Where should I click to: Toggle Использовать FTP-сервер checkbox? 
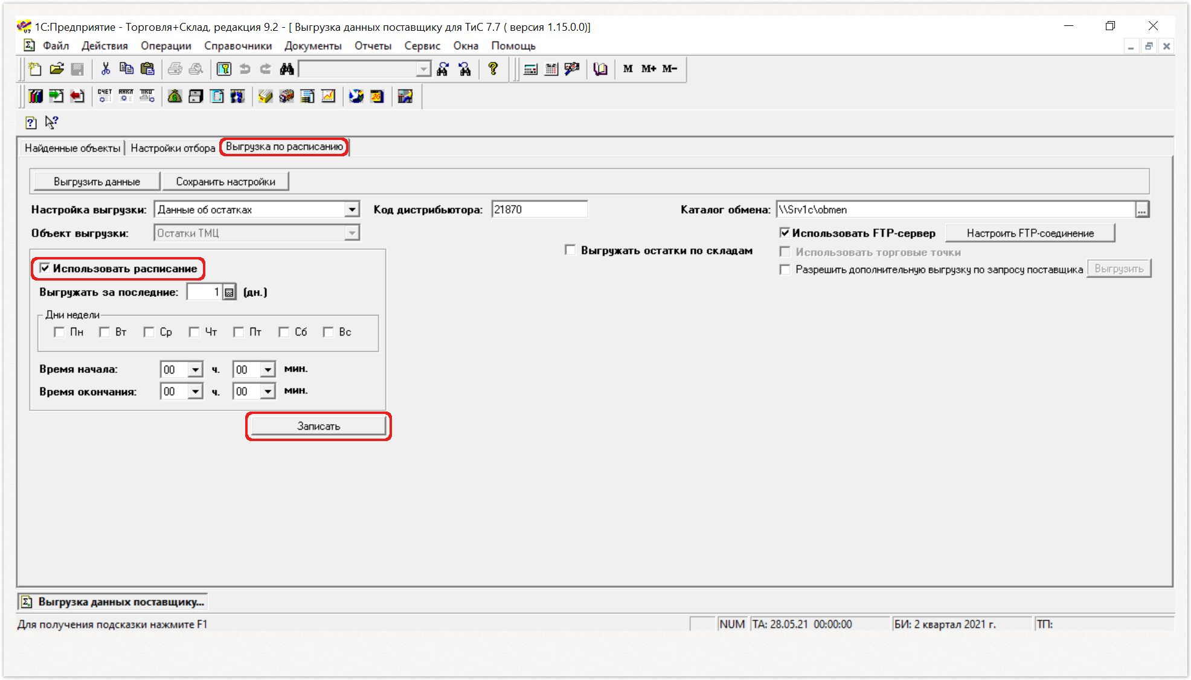[x=785, y=233]
